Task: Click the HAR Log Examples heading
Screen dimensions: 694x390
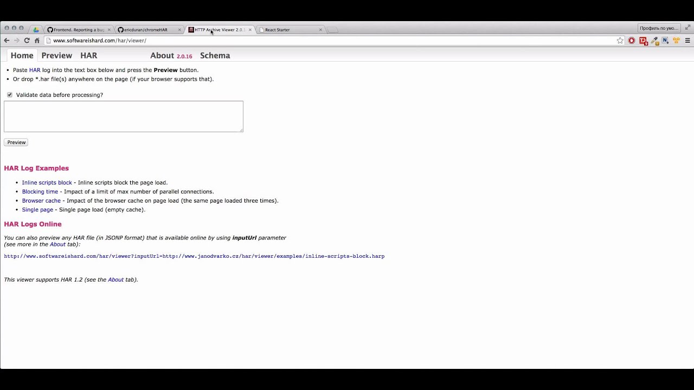Action: [x=36, y=168]
